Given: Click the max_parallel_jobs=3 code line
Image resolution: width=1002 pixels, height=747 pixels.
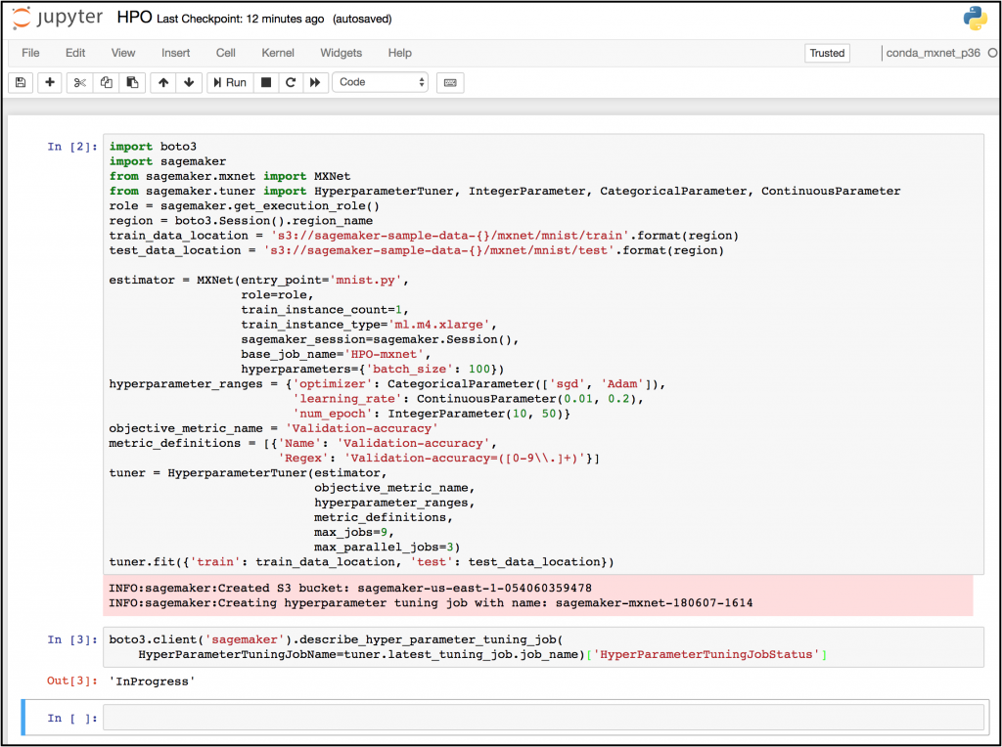Looking at the screenshot, I should tap(387, 548).
